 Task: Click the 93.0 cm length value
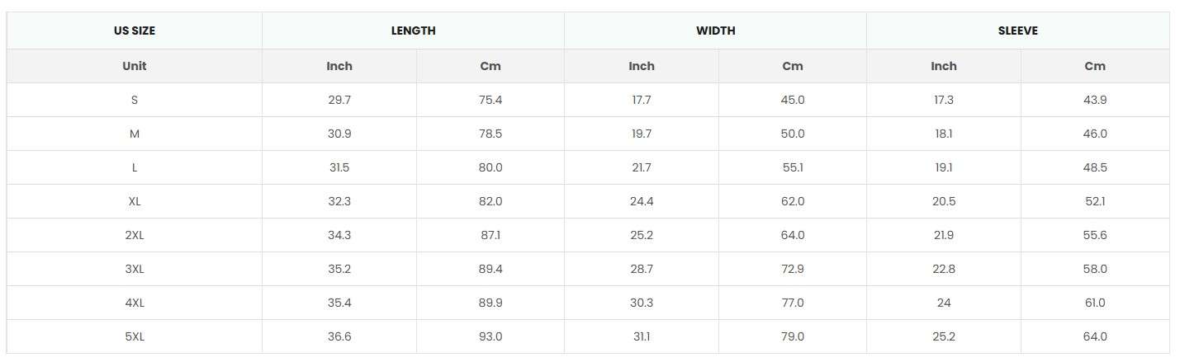coord(490,336)
